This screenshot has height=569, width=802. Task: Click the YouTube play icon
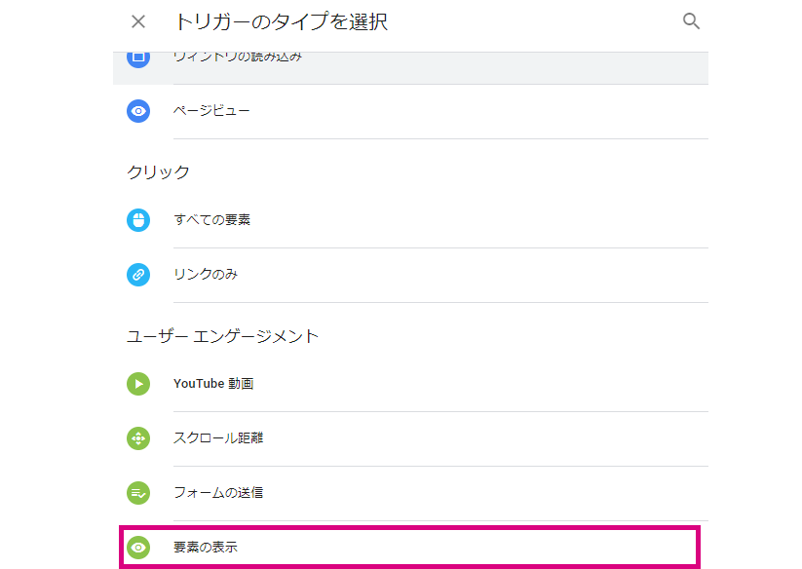[x=138, y=384]
